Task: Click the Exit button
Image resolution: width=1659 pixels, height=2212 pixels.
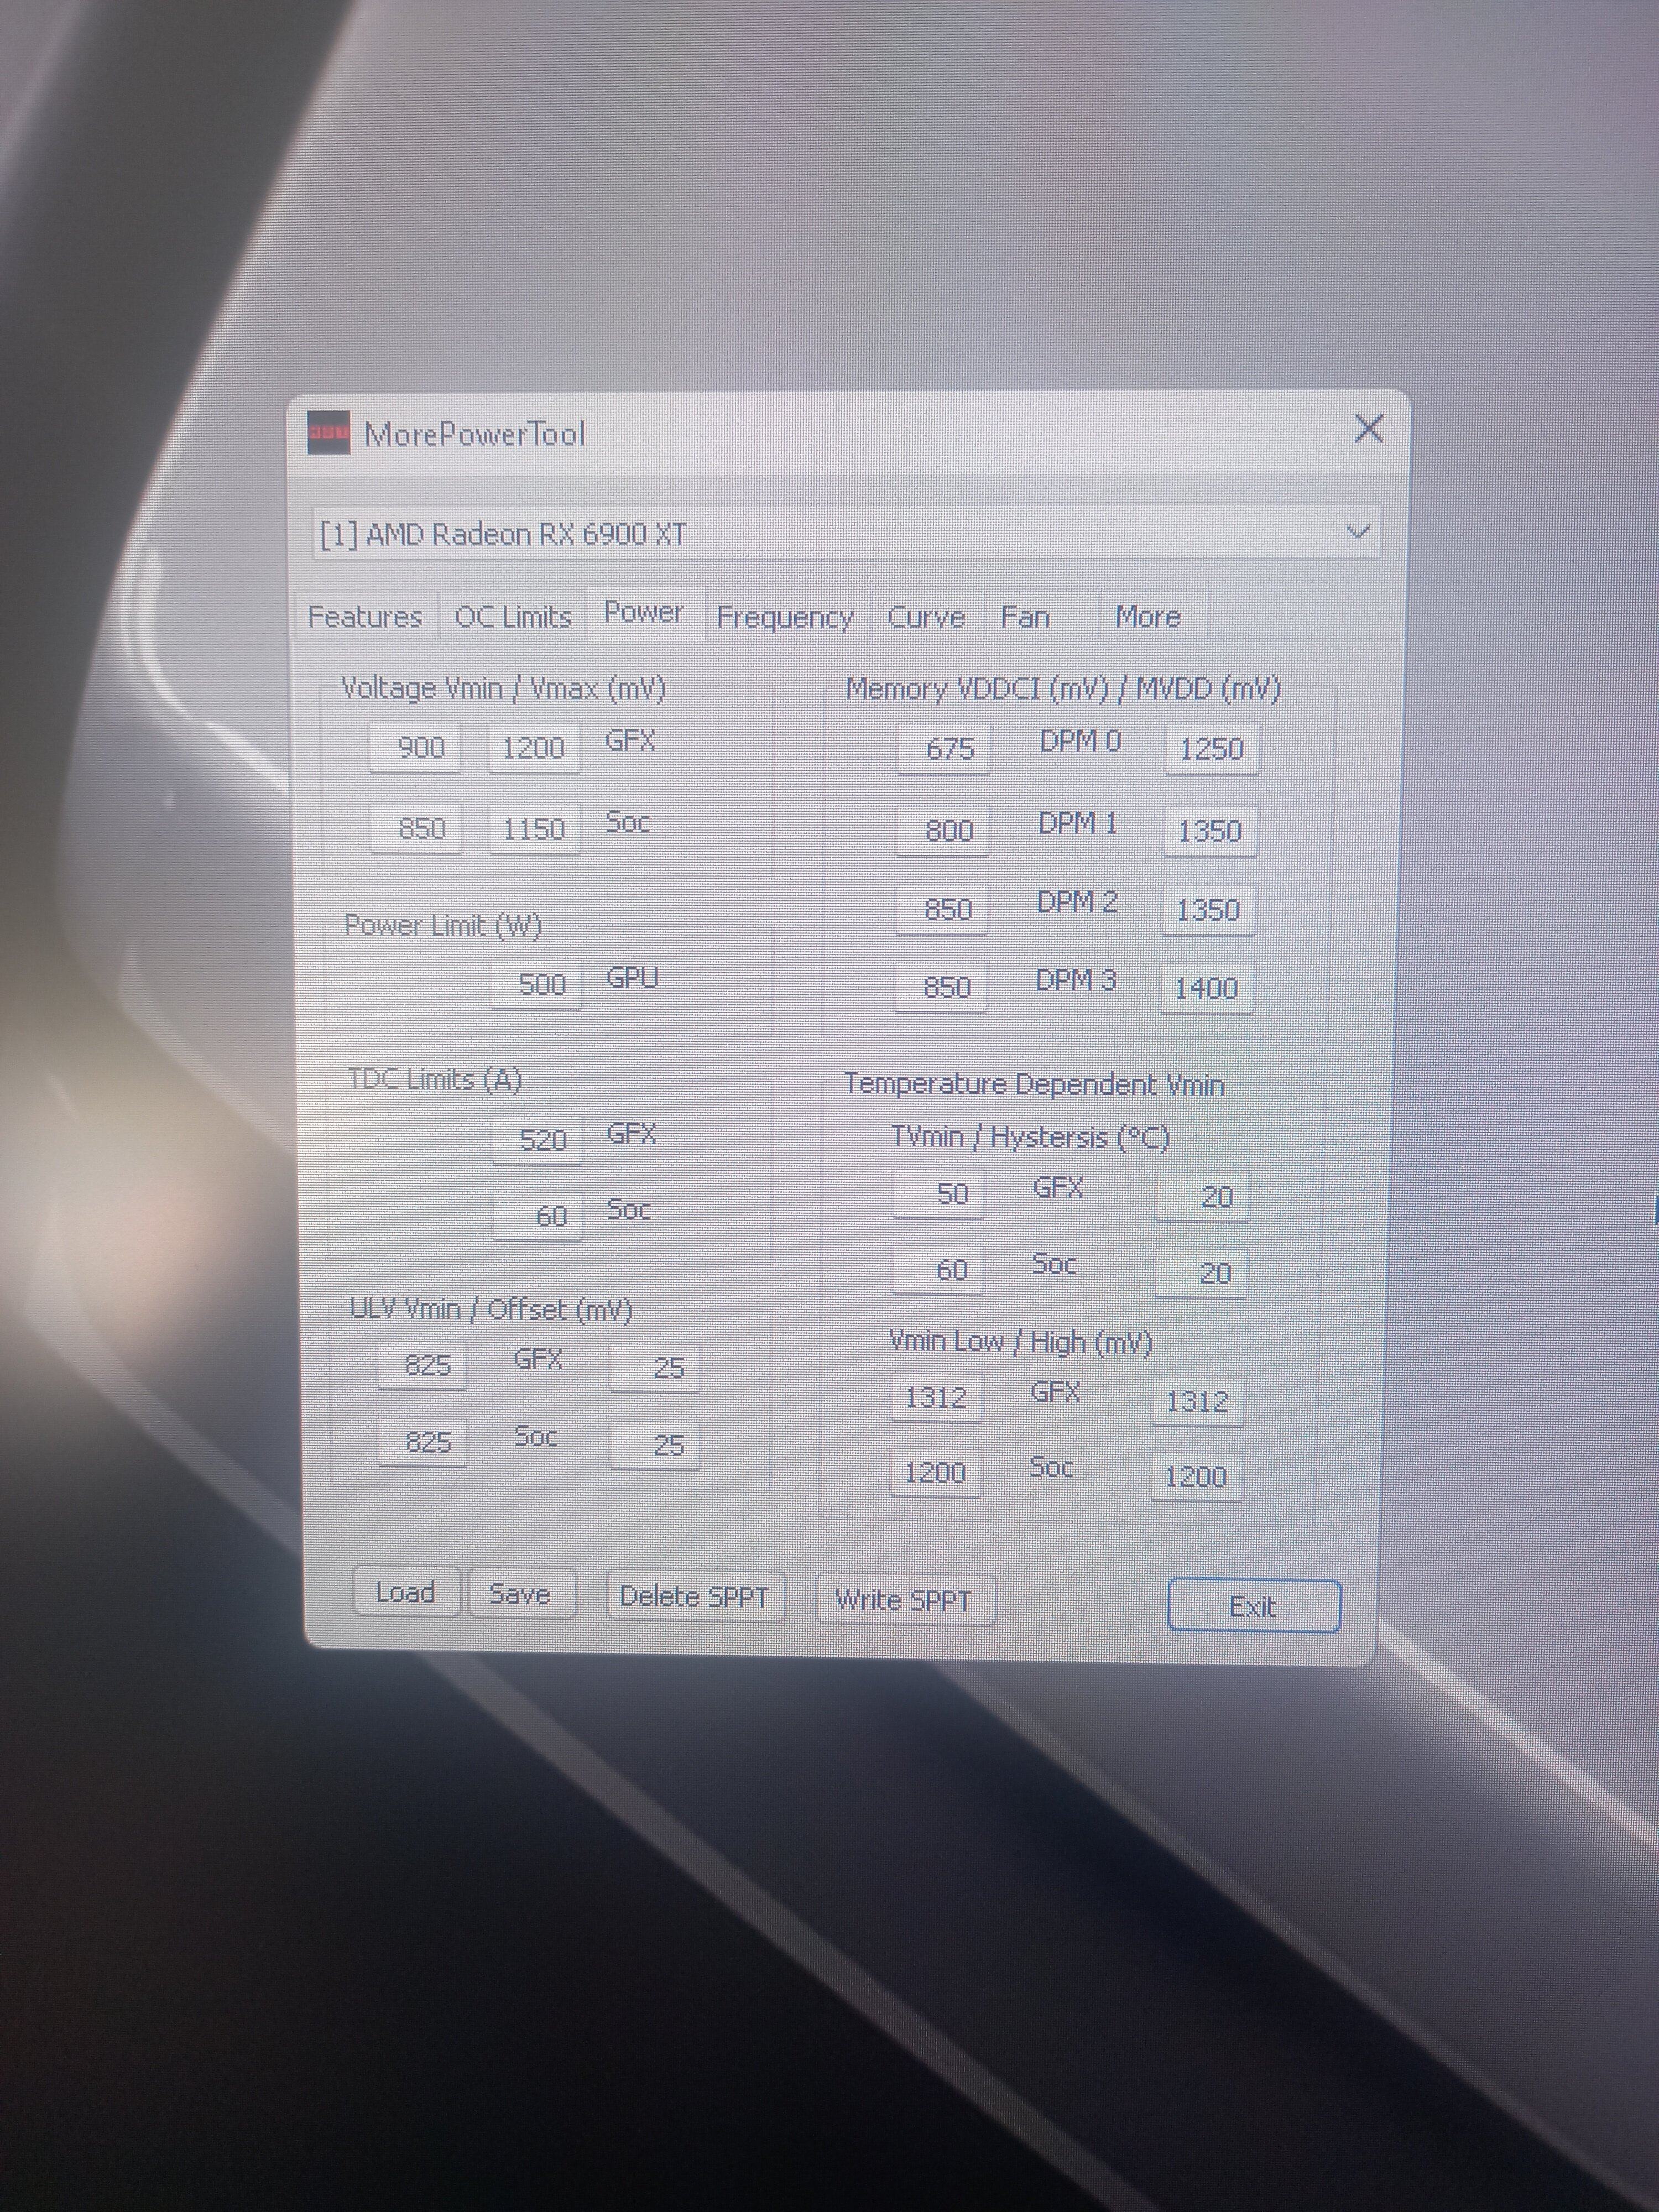Action: click(x=1253, y=1607)
